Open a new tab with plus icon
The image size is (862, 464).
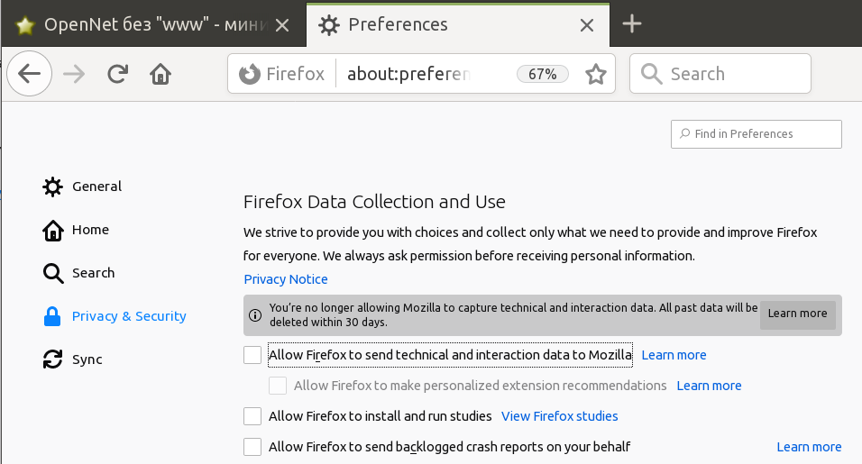tap(632, 24)
